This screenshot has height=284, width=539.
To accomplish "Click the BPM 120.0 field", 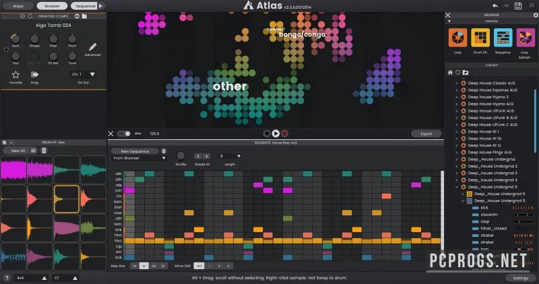I will pos(155,133).
